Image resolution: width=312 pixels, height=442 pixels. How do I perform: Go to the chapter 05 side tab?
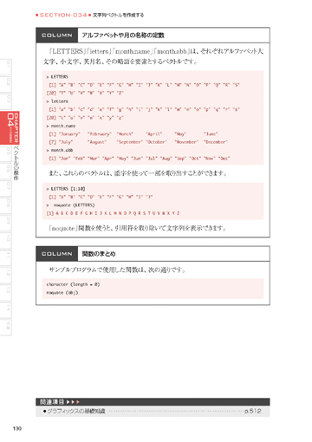[6, 153]
